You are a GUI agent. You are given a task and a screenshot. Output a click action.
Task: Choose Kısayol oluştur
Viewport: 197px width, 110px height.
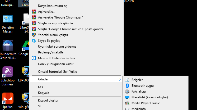coord(76,100)
